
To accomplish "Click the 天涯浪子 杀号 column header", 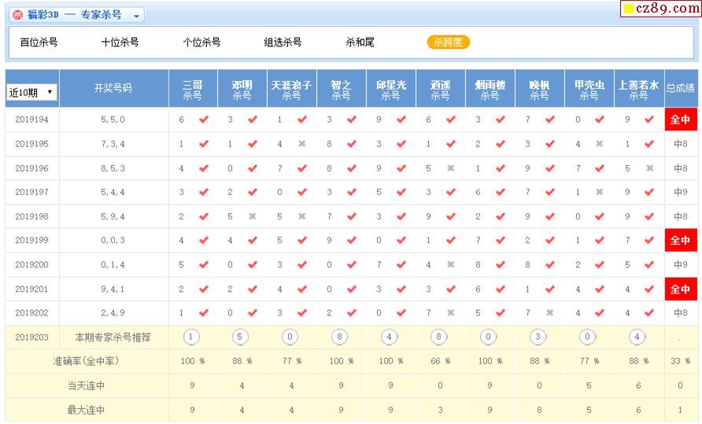I will [x=291, y=89].
